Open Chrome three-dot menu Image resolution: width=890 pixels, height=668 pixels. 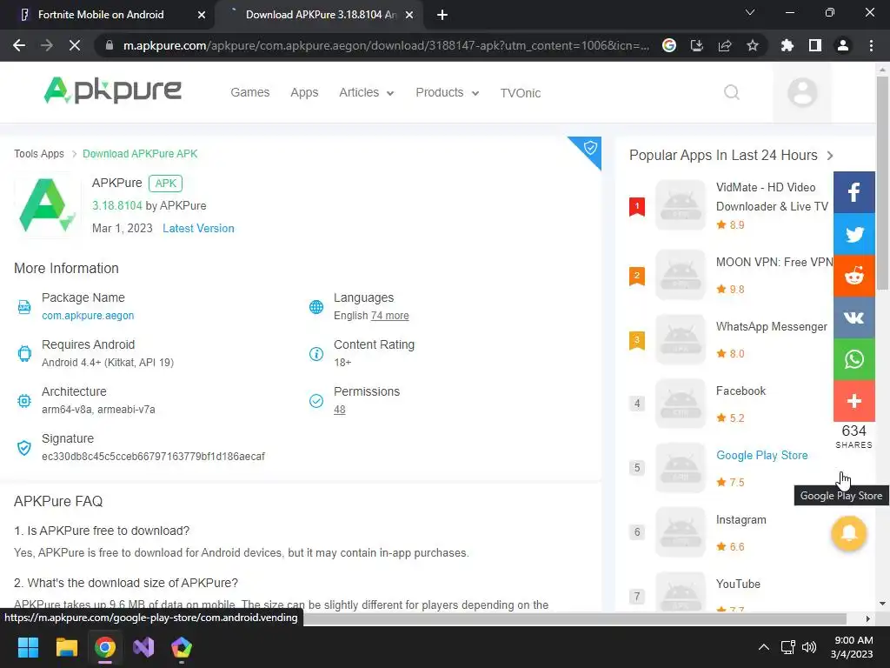click(x=871, y=45)
